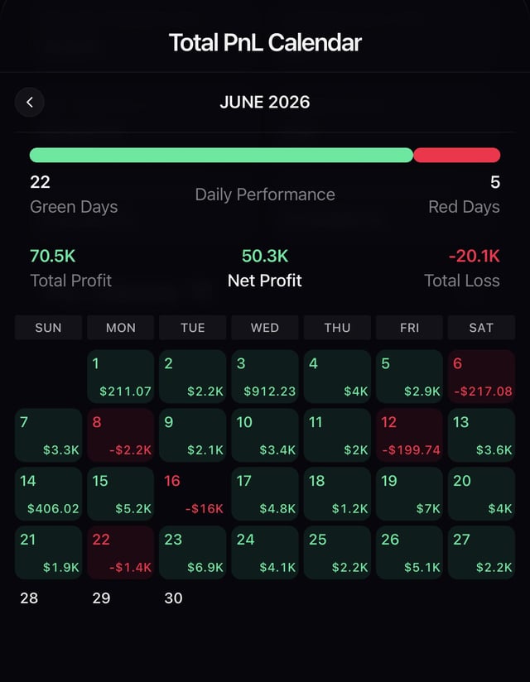Click the 22 Green Days count
530x682 pixels.
(40, 182)
